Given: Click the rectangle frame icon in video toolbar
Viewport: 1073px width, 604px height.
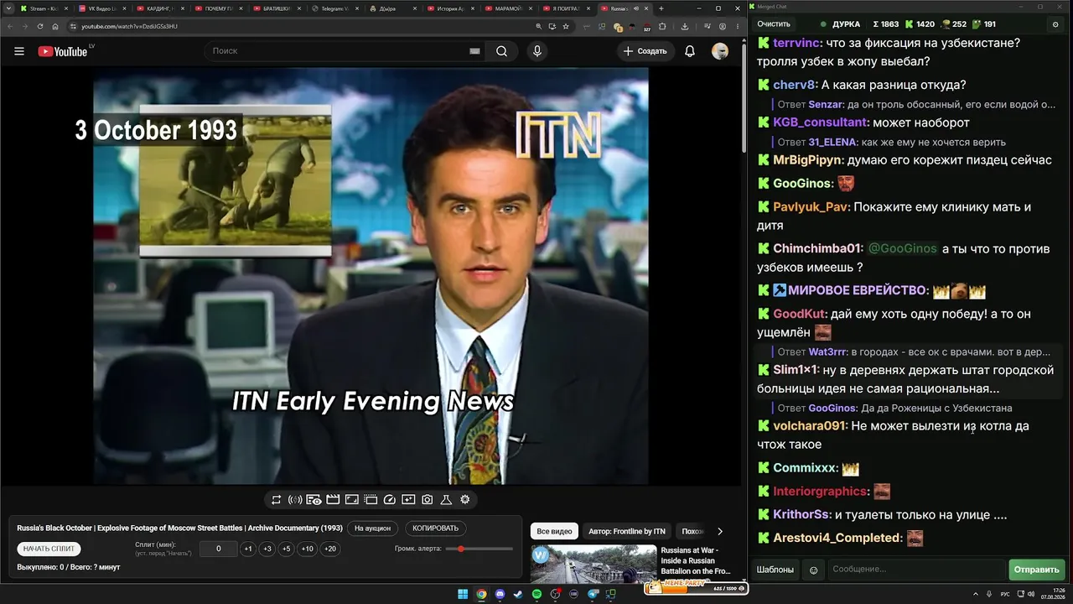Looking at the screenshot, I should pyautogui.click(x=352, y=500).
